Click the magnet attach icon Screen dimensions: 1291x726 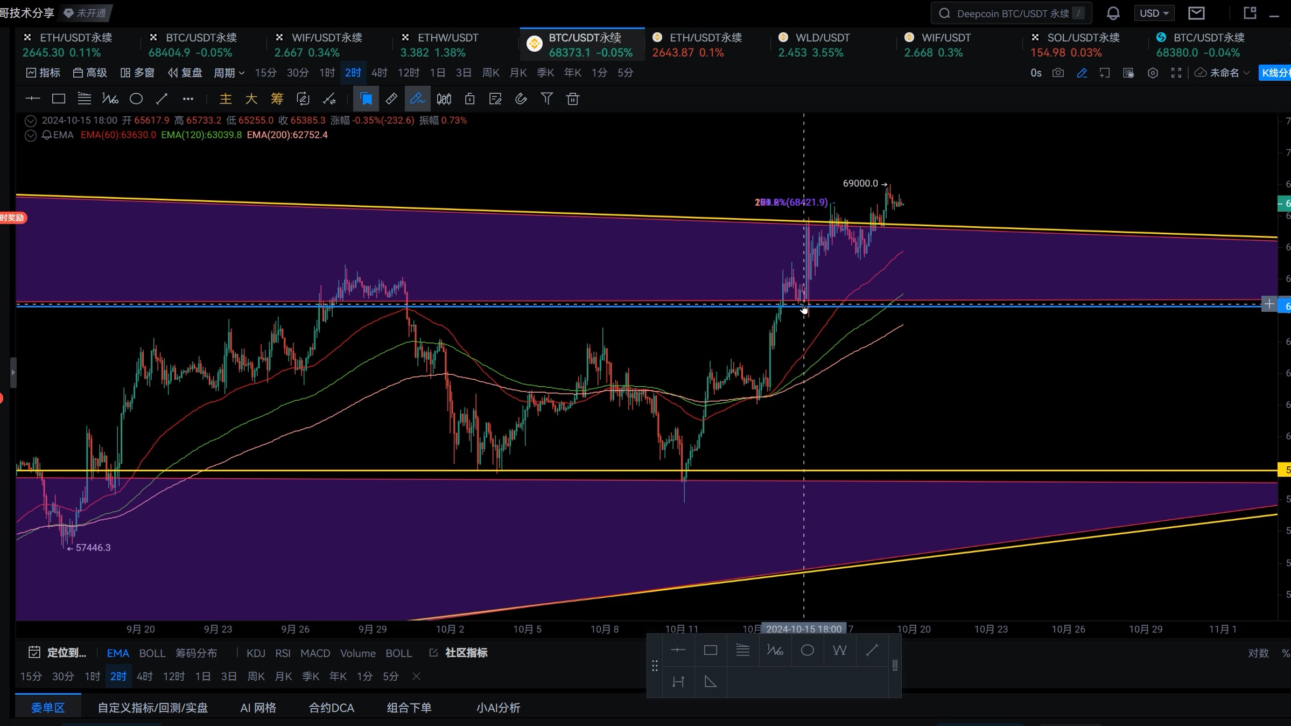[521, 99]
